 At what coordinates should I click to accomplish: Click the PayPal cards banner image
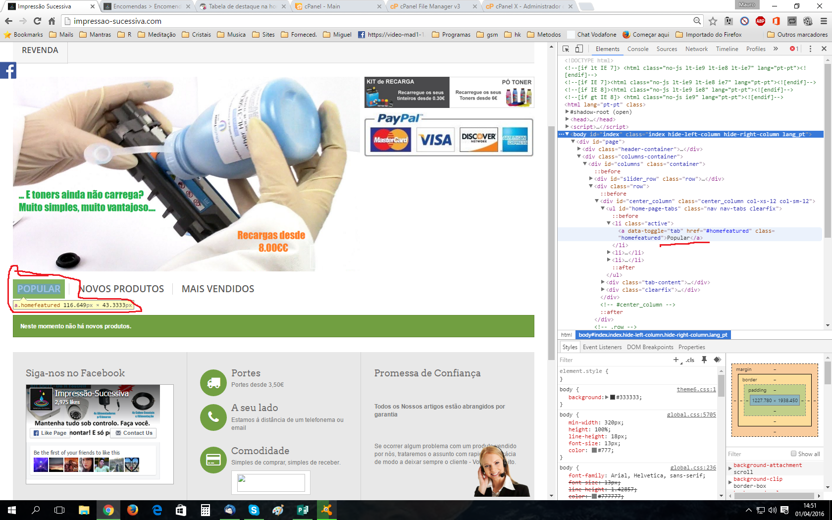click(449, 136)
